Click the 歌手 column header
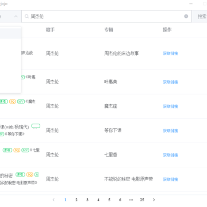The height and width of the screenshot is (207, 207). [50, 29]
